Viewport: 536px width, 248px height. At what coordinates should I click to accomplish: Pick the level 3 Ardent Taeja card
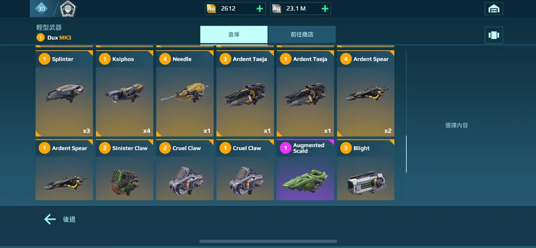coord(245,94)
